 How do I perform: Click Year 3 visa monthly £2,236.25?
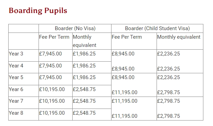(169, 54)
